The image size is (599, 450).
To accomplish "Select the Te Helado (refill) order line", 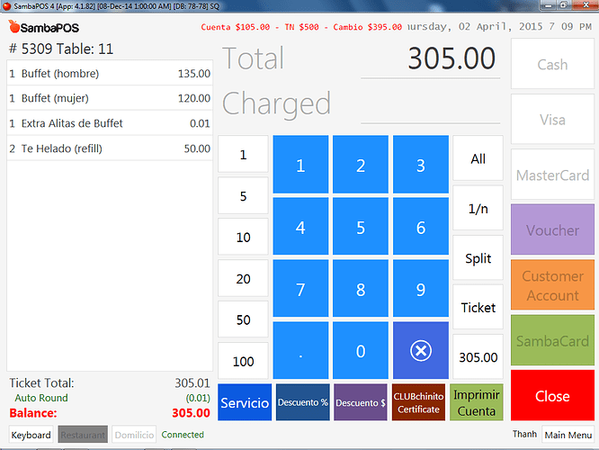I will [110, 148].
